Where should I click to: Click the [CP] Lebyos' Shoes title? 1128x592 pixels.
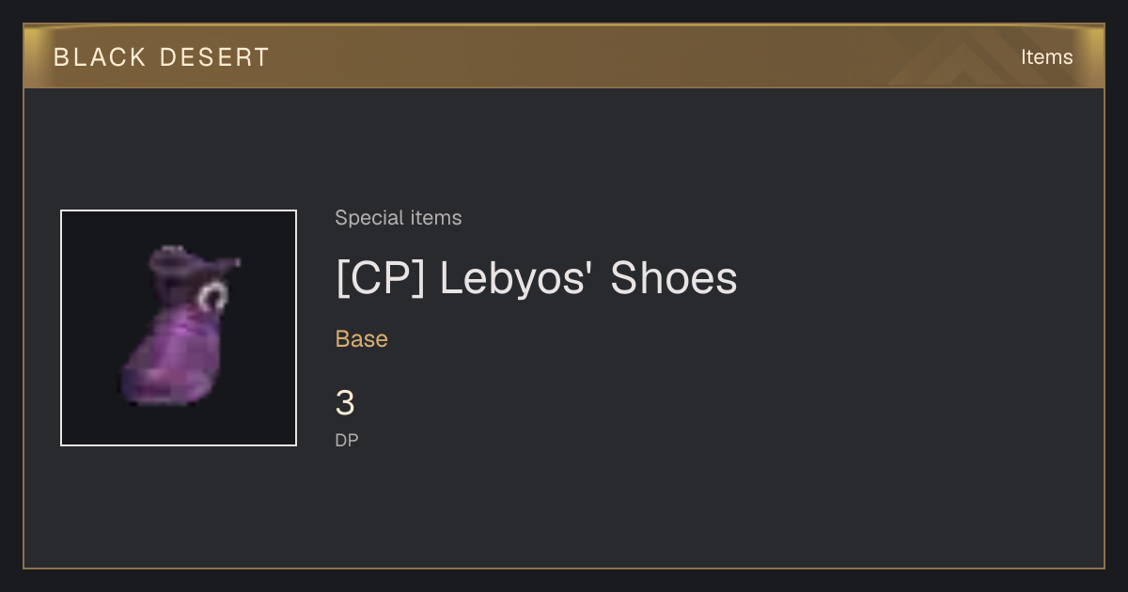point(537,278)
